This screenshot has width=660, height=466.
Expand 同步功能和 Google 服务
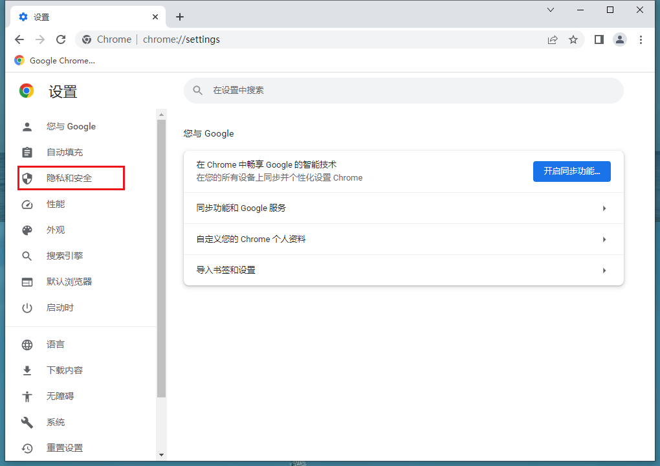click(x=403, y=208)
